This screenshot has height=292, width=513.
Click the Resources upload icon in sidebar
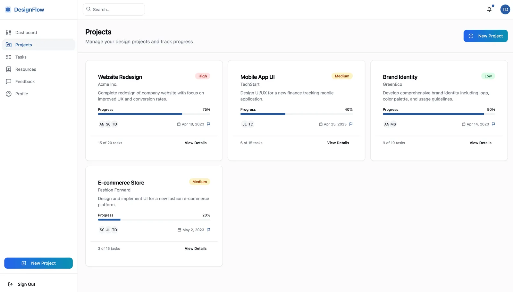[x=9, y=69]
